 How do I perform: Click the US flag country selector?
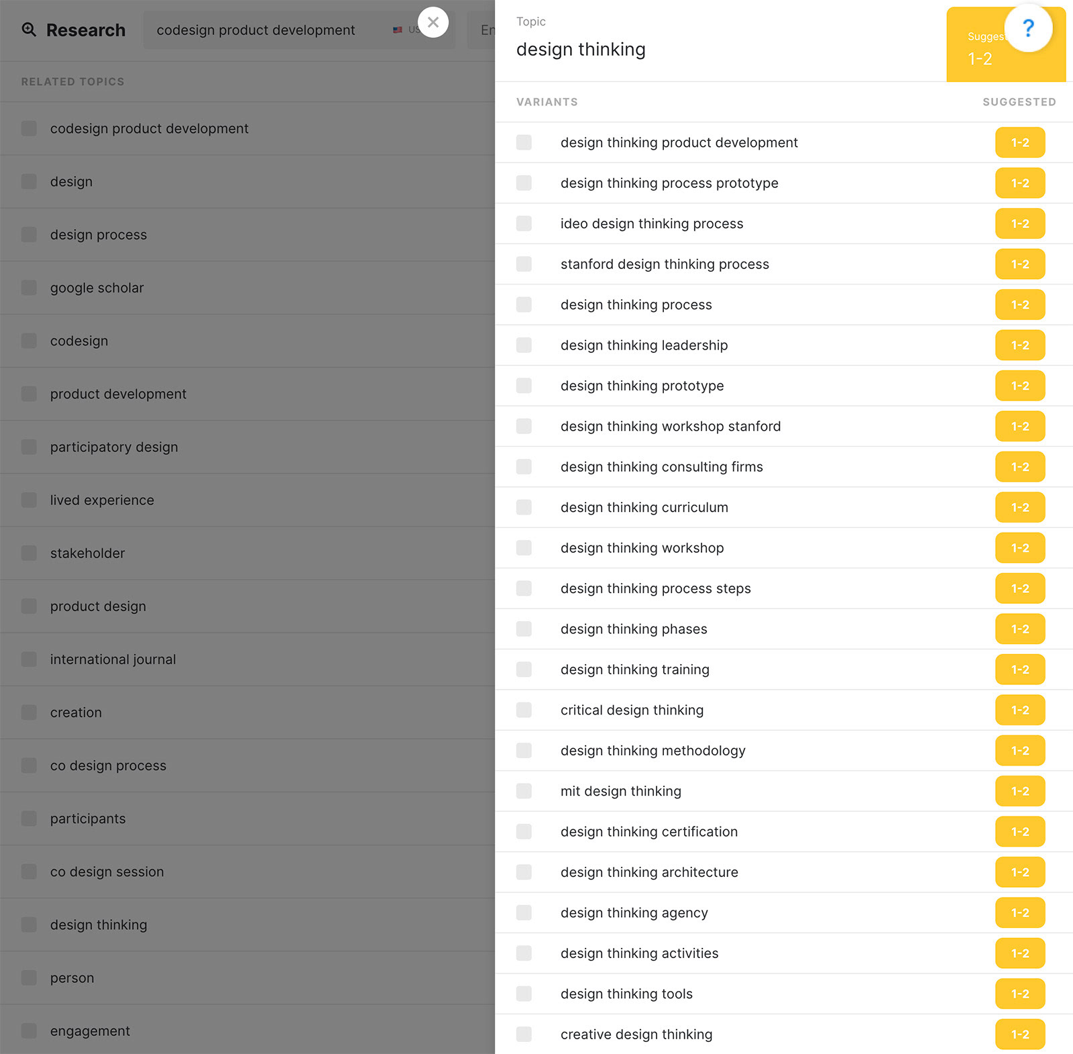398,30
